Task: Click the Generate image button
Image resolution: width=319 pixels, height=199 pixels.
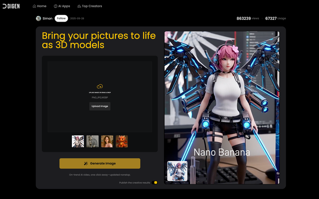Action: coord(100,164)
